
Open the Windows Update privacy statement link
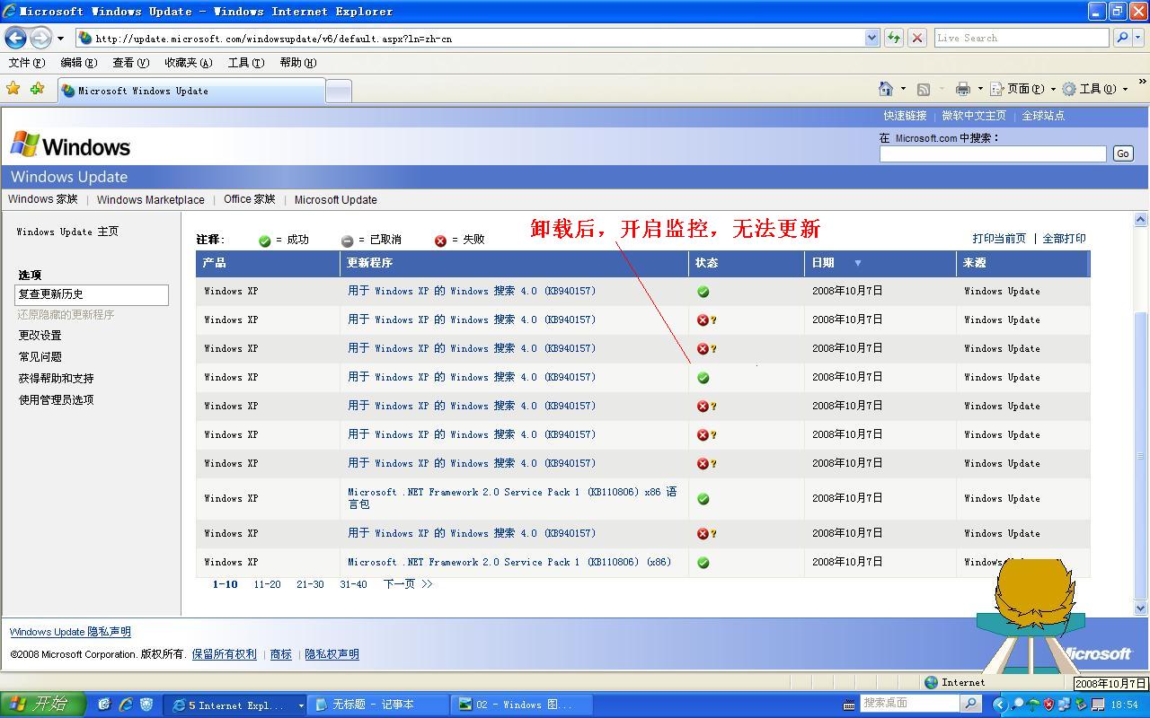tap(70, 632)
